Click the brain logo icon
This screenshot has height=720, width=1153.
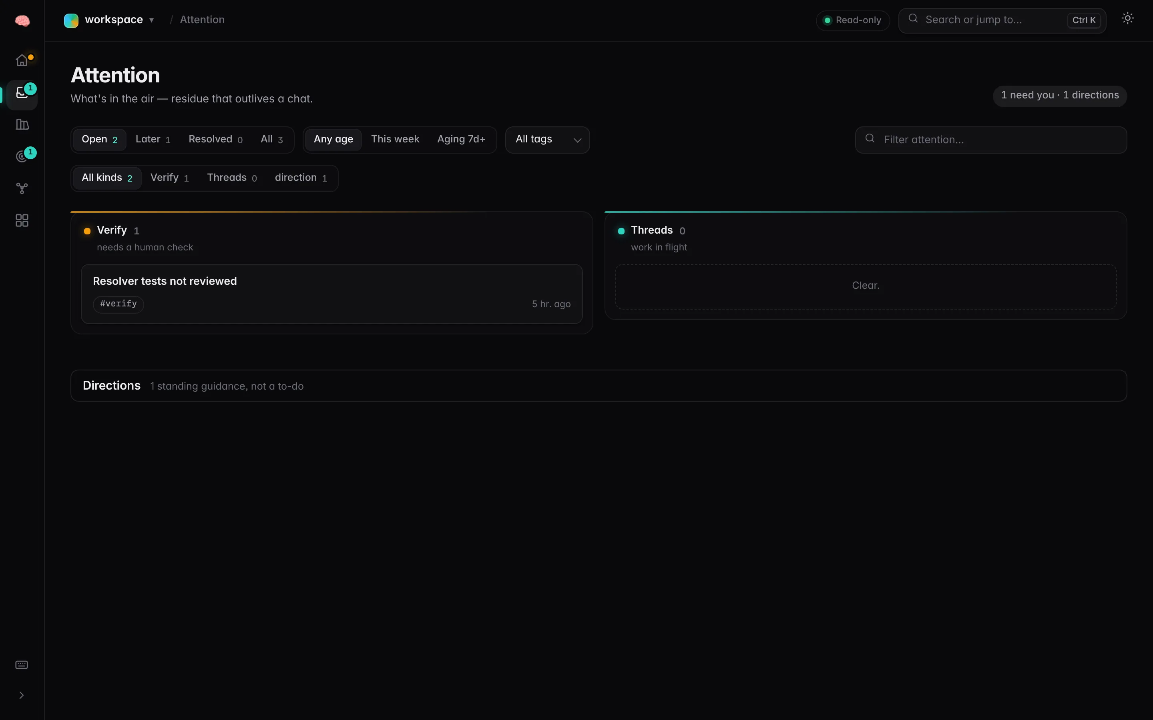pyautogui.click(x=22, y=20)
